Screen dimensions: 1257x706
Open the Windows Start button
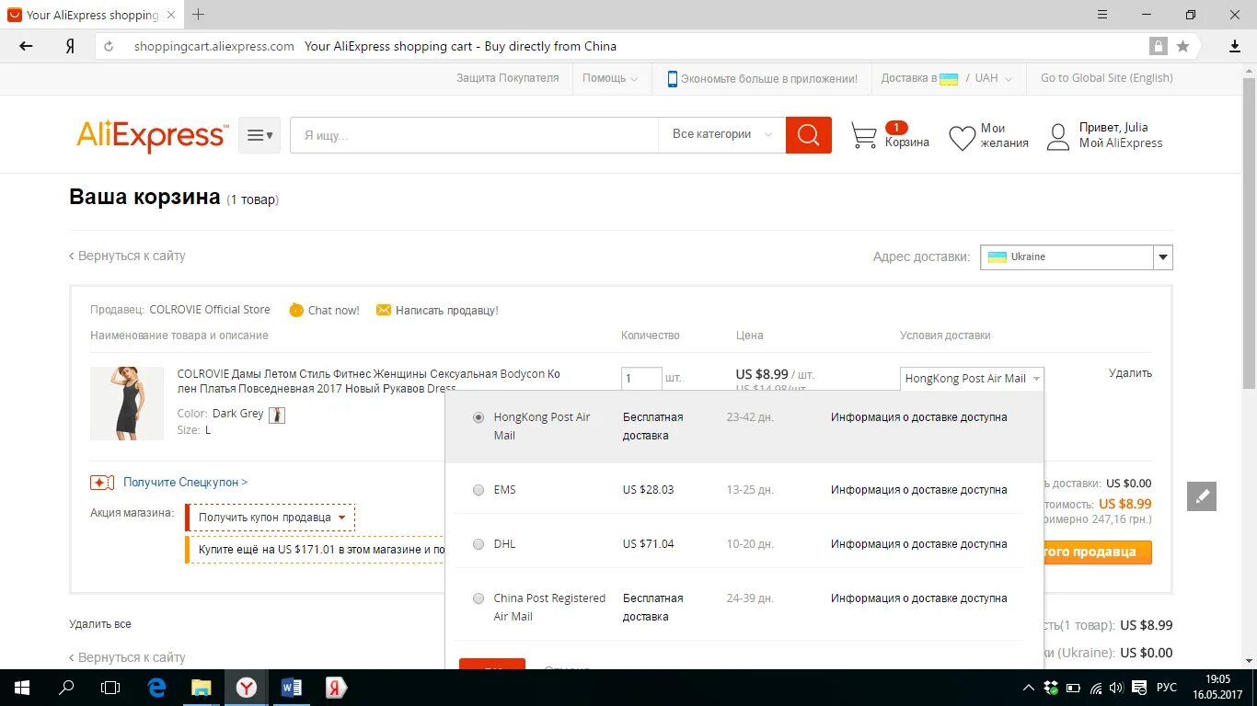[22, 688]
